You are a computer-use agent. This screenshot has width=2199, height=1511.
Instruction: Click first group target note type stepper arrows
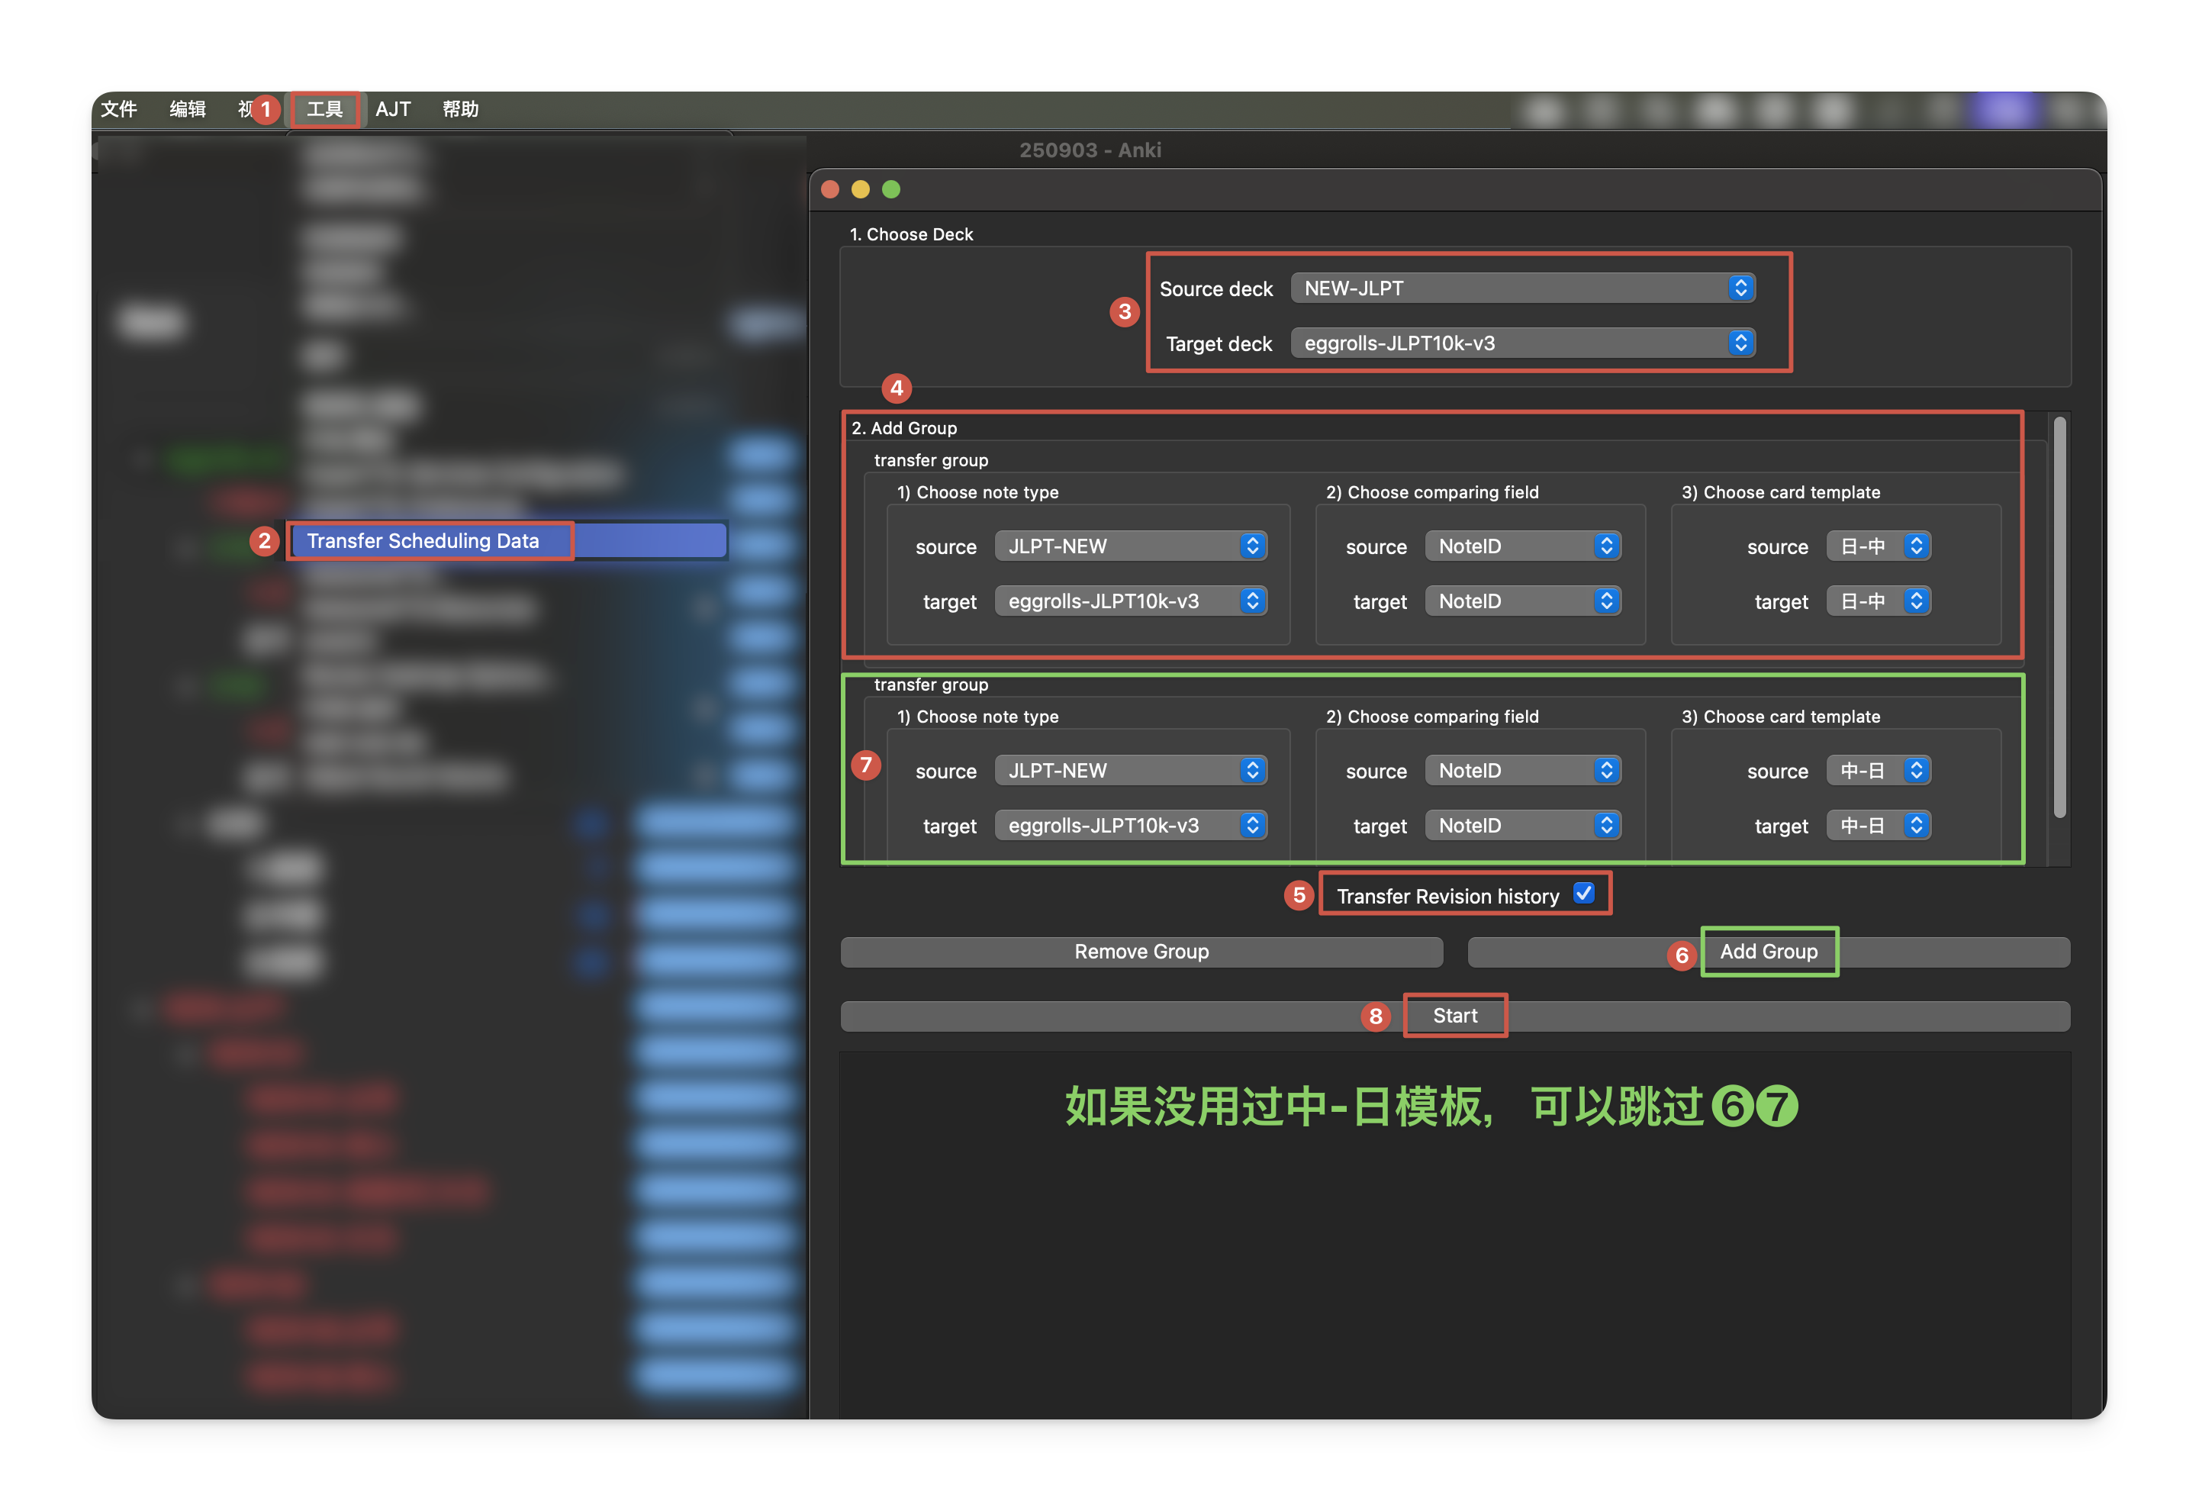[1252, 601]
